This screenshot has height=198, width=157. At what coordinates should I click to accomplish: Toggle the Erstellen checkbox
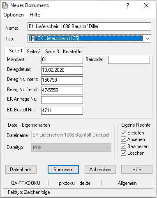coord(123,133)
